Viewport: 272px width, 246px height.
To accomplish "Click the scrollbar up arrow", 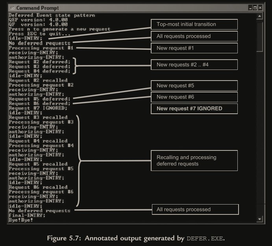I will pos(259,16).
